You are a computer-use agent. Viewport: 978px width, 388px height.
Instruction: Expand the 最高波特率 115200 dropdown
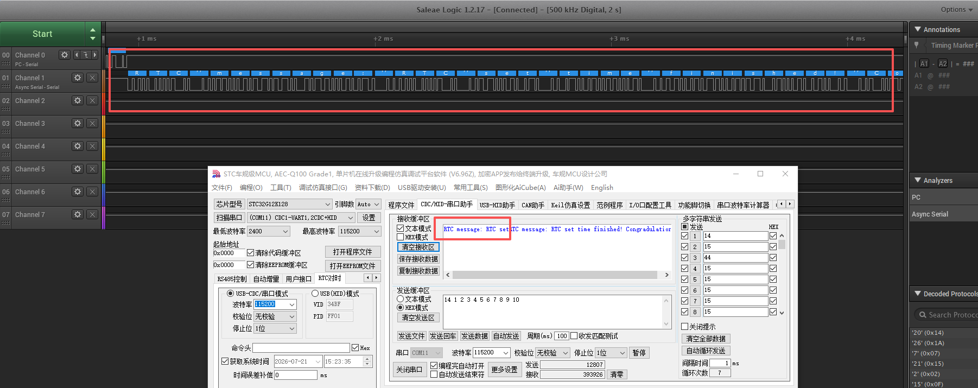coord(359,231)
